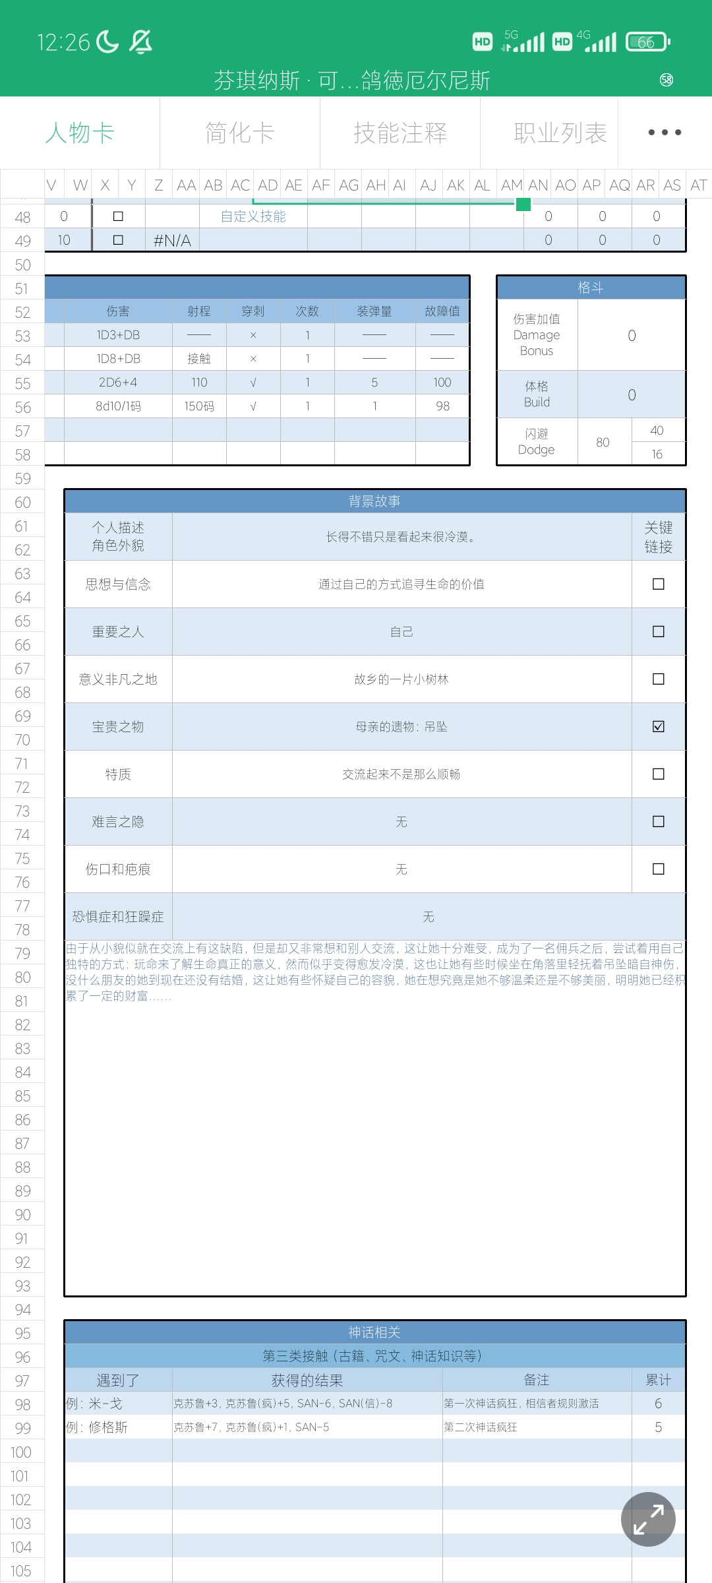
Task: Tap the battery indicator in status bar
Action: 647,42
